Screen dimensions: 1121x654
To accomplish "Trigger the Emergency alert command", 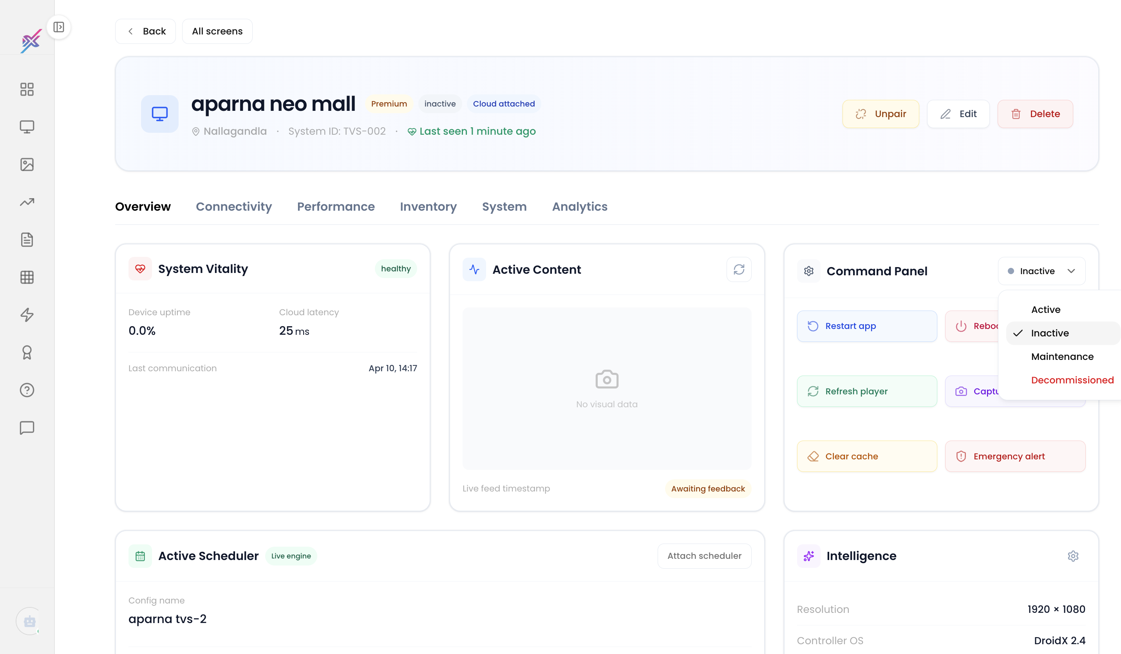I will (x=1015, y=457).
